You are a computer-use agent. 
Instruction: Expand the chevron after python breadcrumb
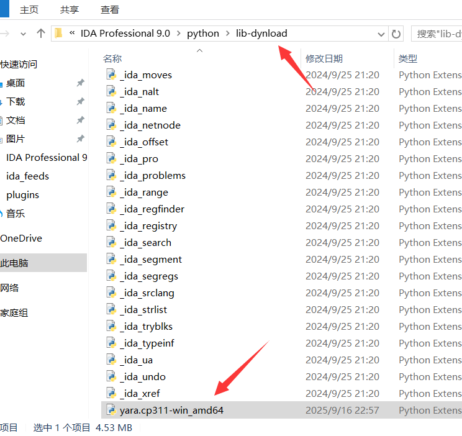point(227,34)
